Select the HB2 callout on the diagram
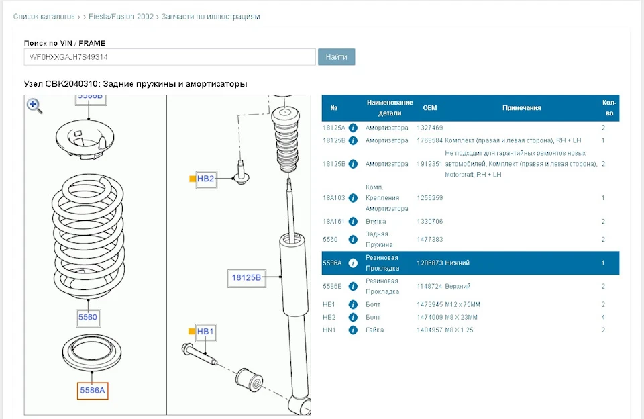 pyautogui.click(x=206, y=179)
